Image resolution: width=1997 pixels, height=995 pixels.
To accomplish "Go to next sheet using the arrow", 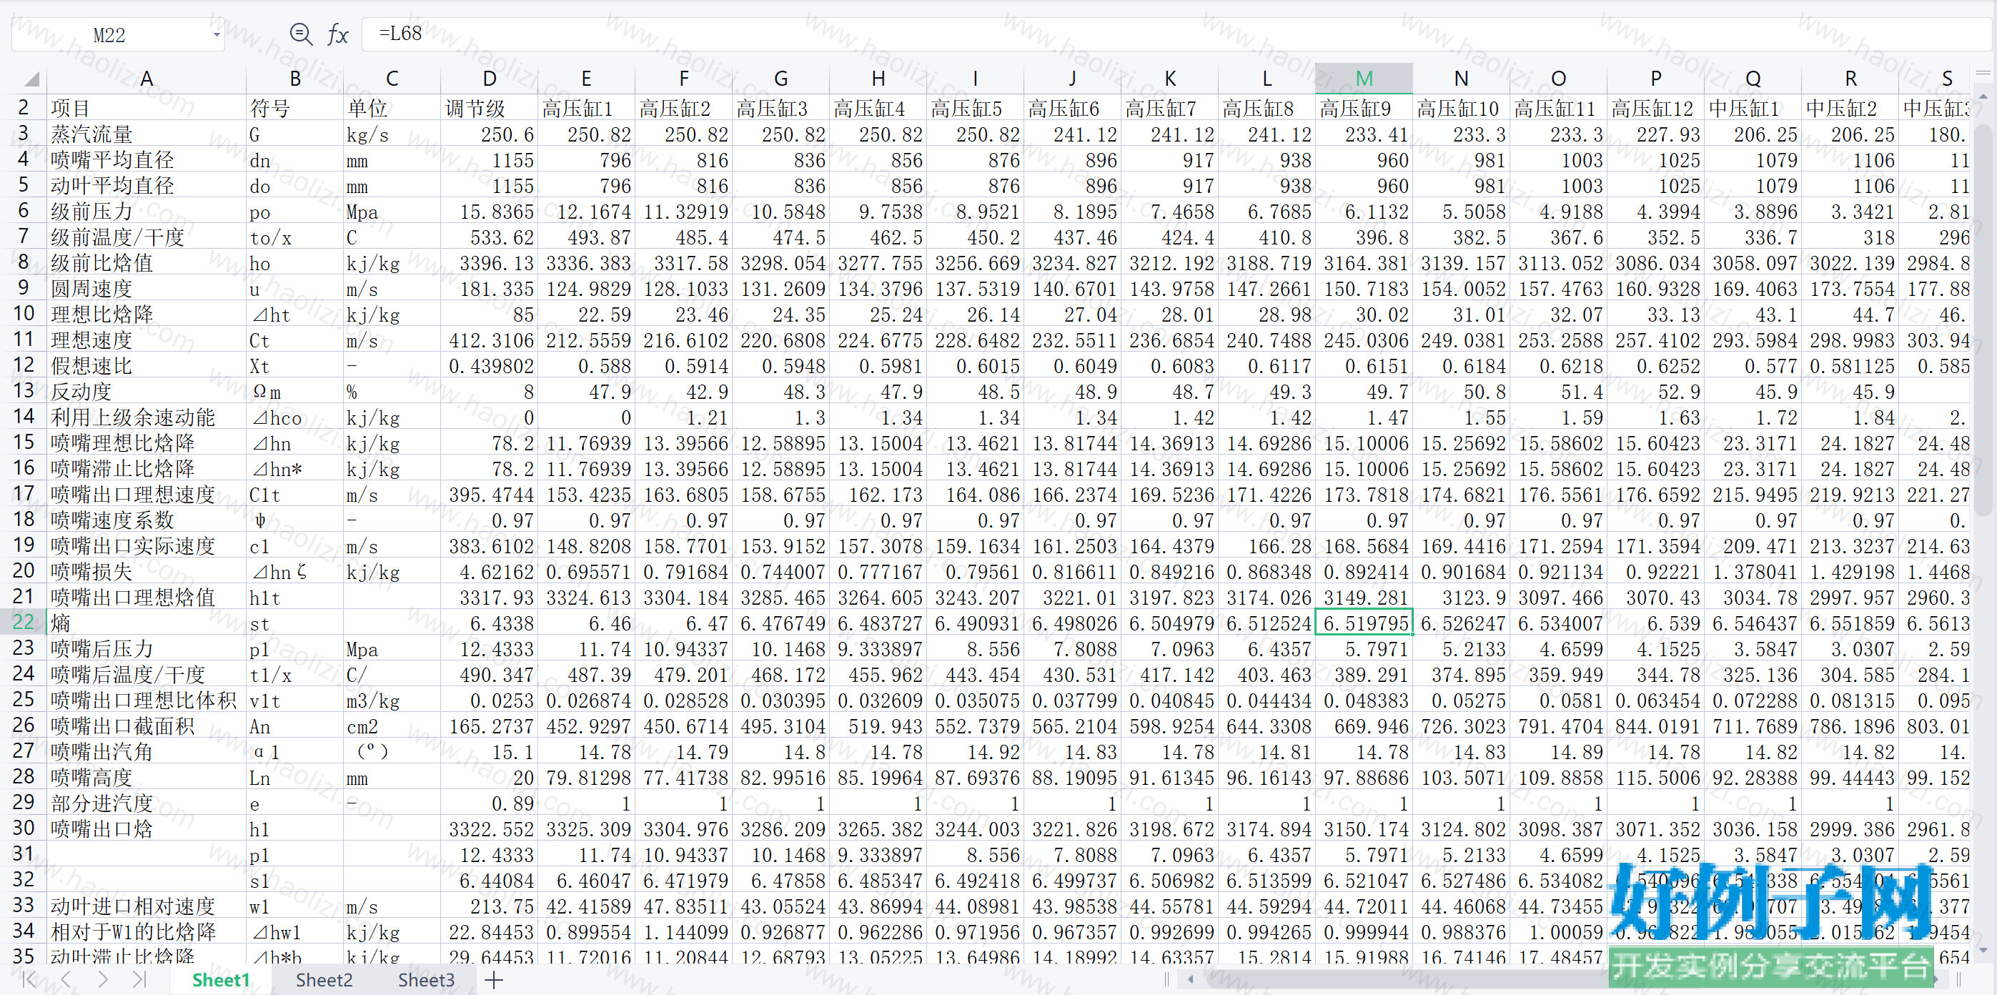I will [x=102, y=979].
